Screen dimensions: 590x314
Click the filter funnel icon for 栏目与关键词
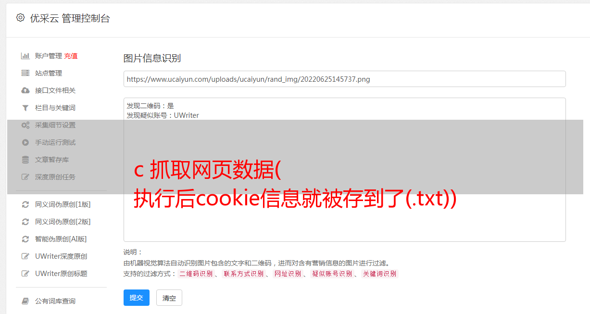tap(25, 108)
